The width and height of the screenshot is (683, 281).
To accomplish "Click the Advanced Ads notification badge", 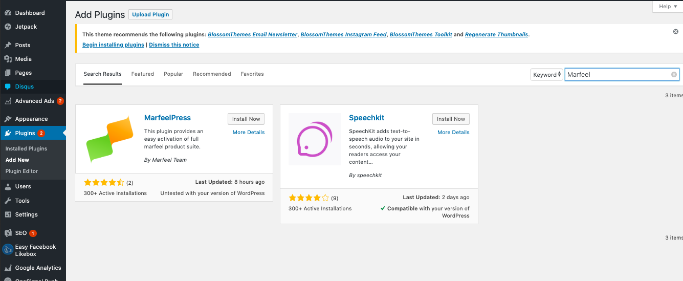I will pos(60,101).
